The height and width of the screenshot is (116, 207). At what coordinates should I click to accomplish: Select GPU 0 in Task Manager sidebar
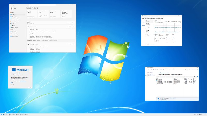[x=147, y=35]
